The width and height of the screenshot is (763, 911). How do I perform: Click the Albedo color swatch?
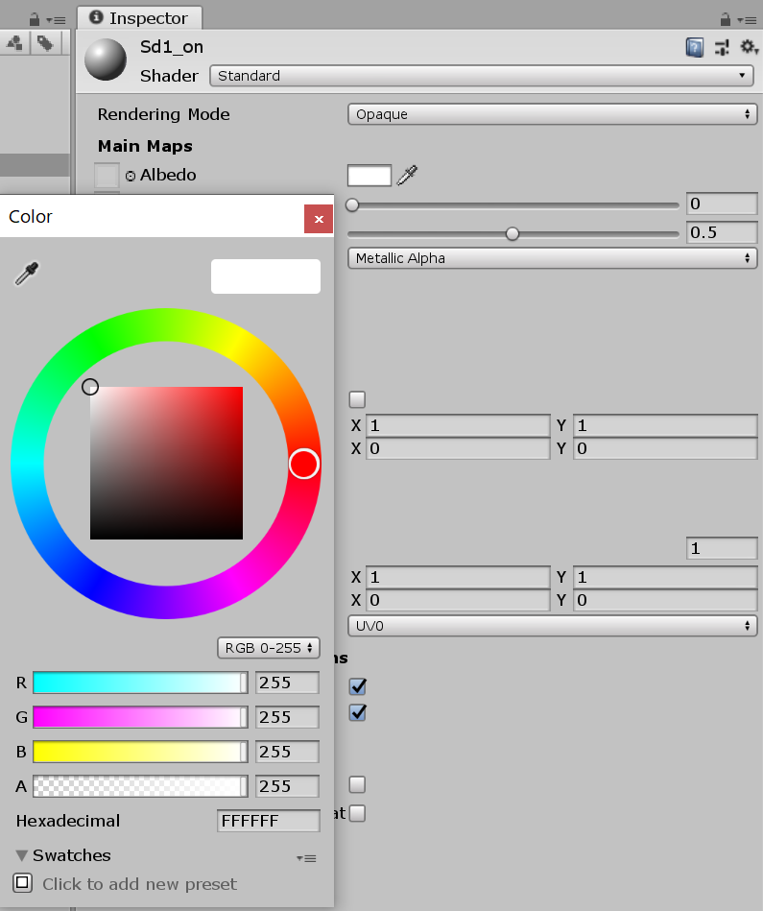(370, 176)
